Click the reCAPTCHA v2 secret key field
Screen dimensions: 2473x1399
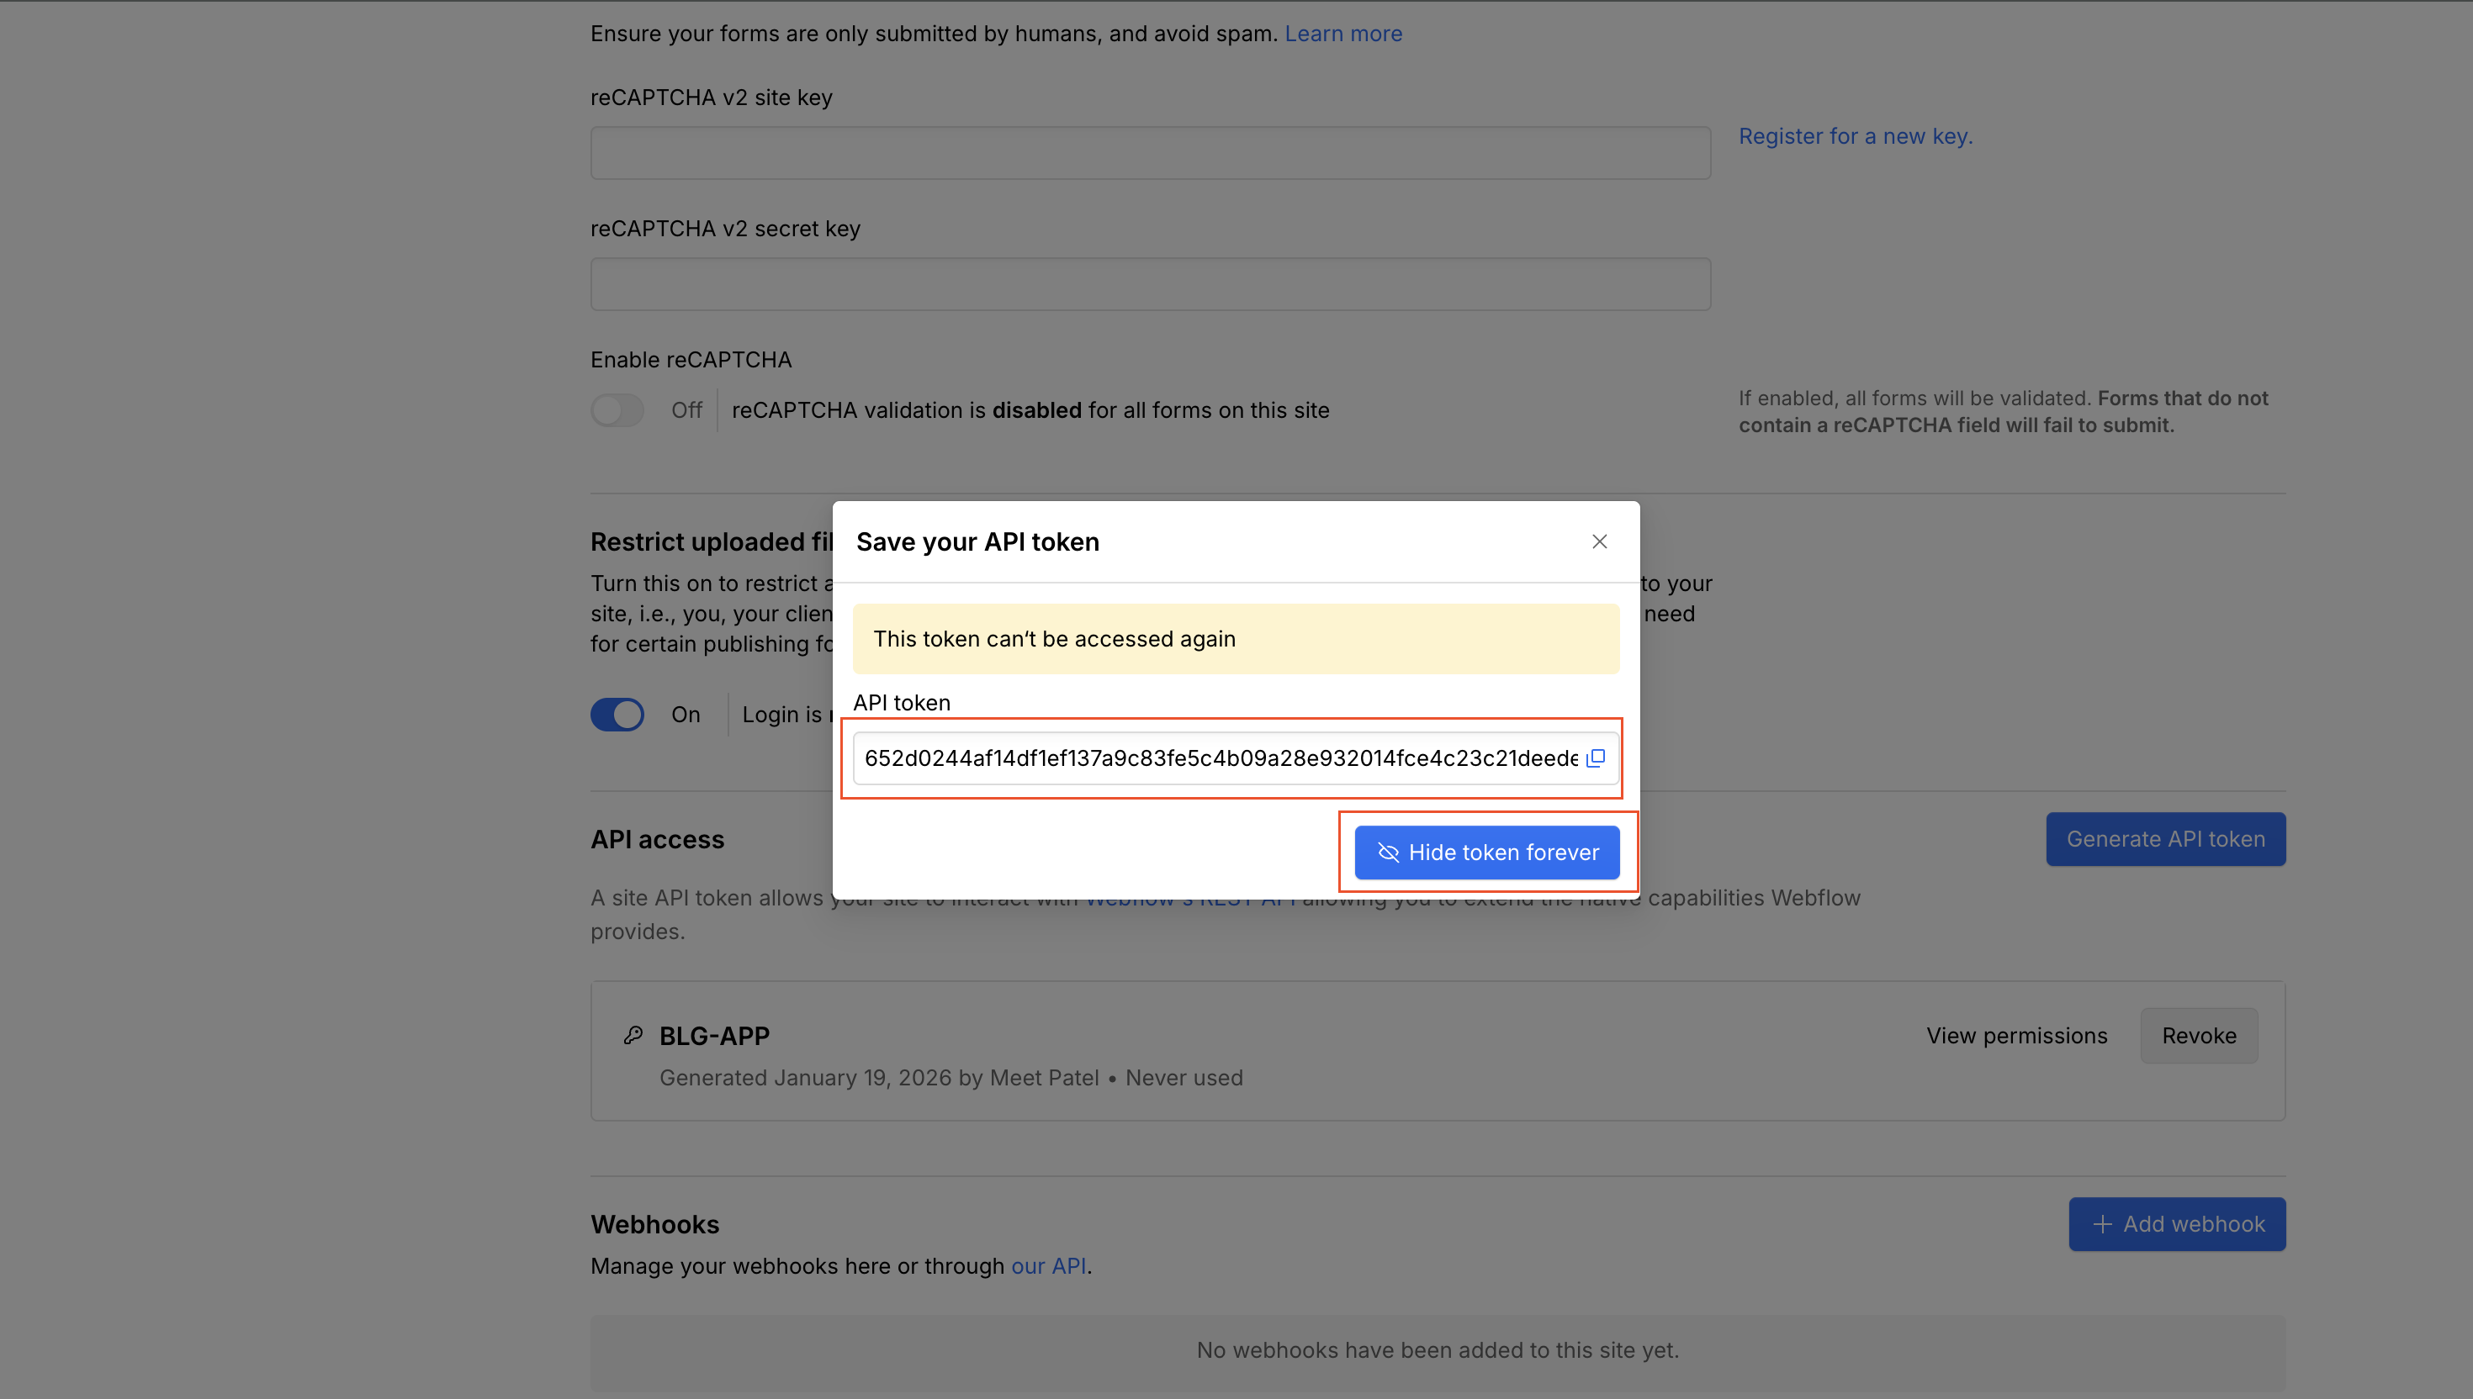tap(1150, 283)
